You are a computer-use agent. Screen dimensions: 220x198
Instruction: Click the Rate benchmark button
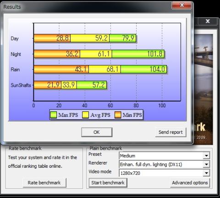click(x=44, y=183)
